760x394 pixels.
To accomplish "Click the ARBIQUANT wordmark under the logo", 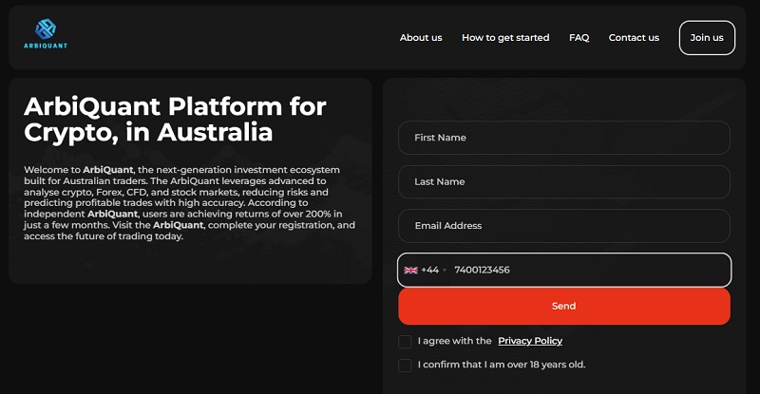I will click(x=46, y=46).
